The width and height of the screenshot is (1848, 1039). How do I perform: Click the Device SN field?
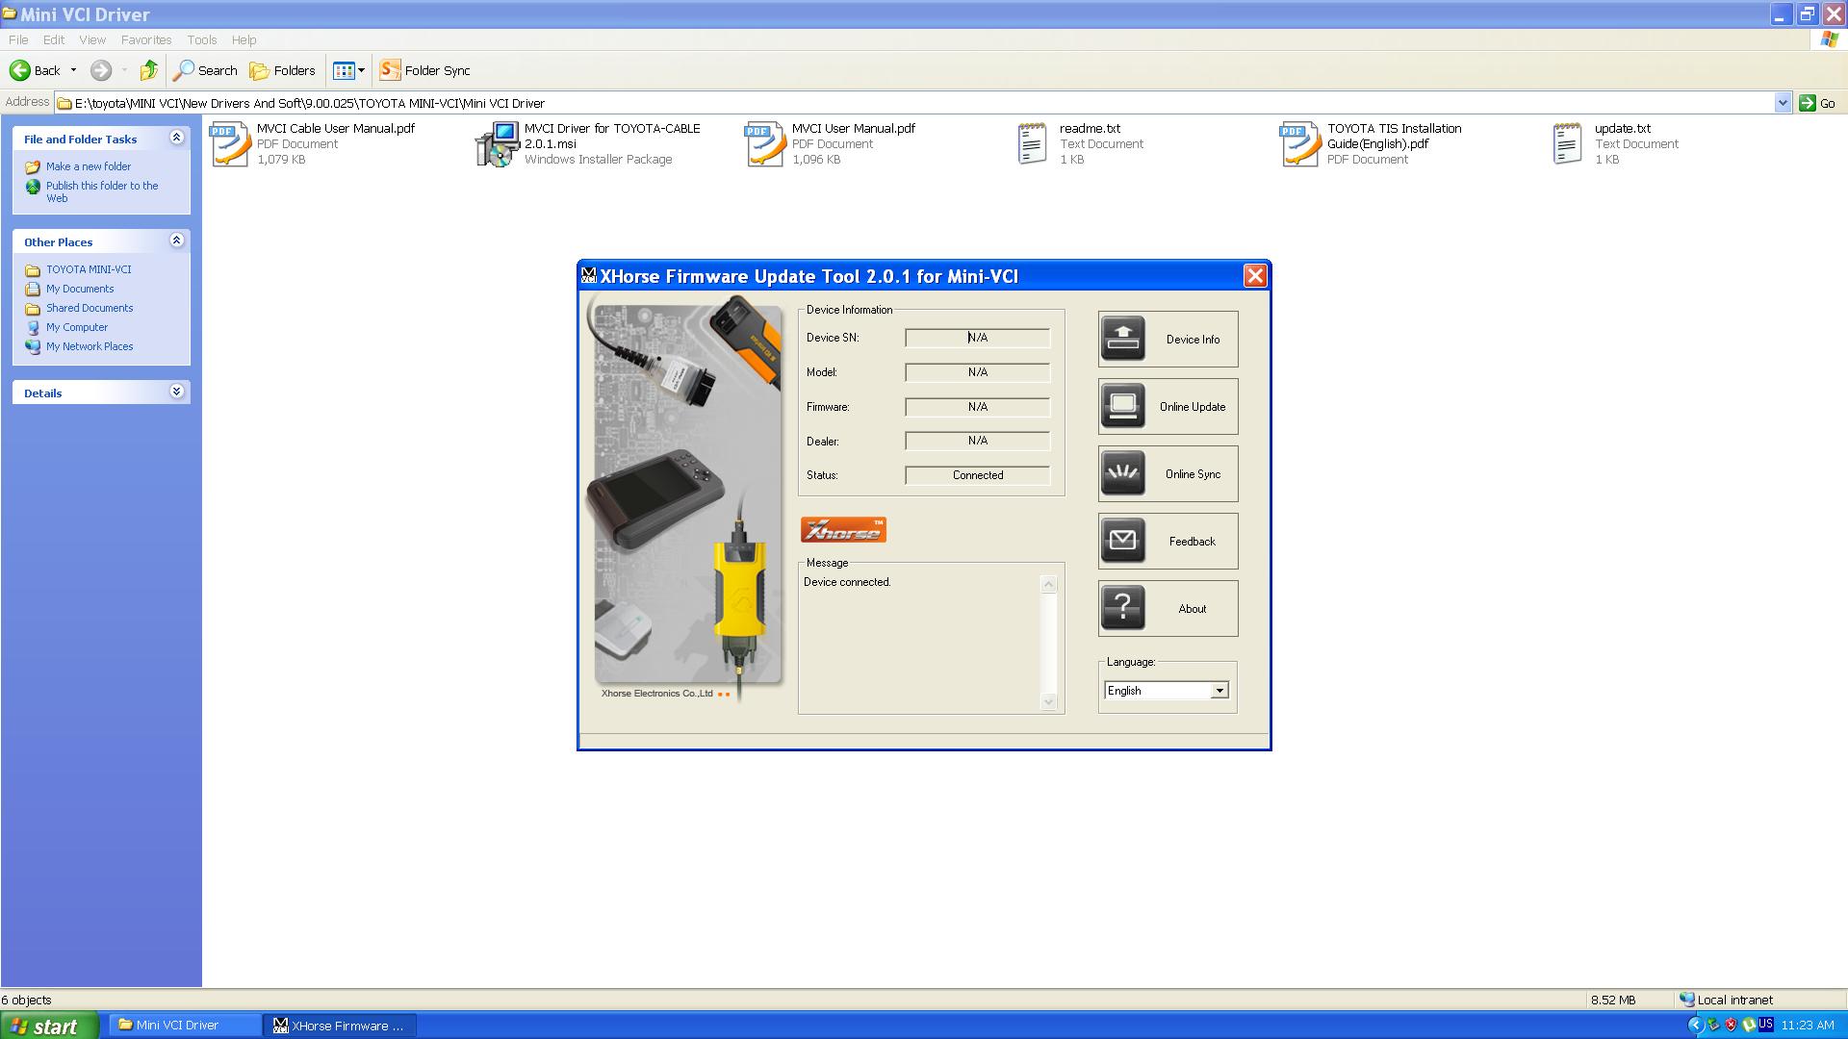click(977, 338)
